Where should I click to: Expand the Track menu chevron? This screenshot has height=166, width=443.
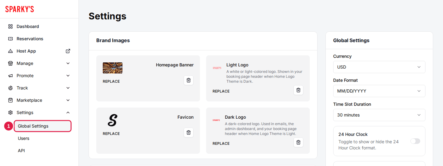click(68, 88)
